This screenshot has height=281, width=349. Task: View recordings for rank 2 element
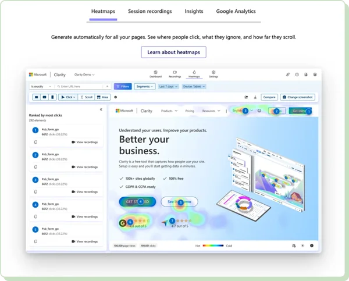(84, 167)
